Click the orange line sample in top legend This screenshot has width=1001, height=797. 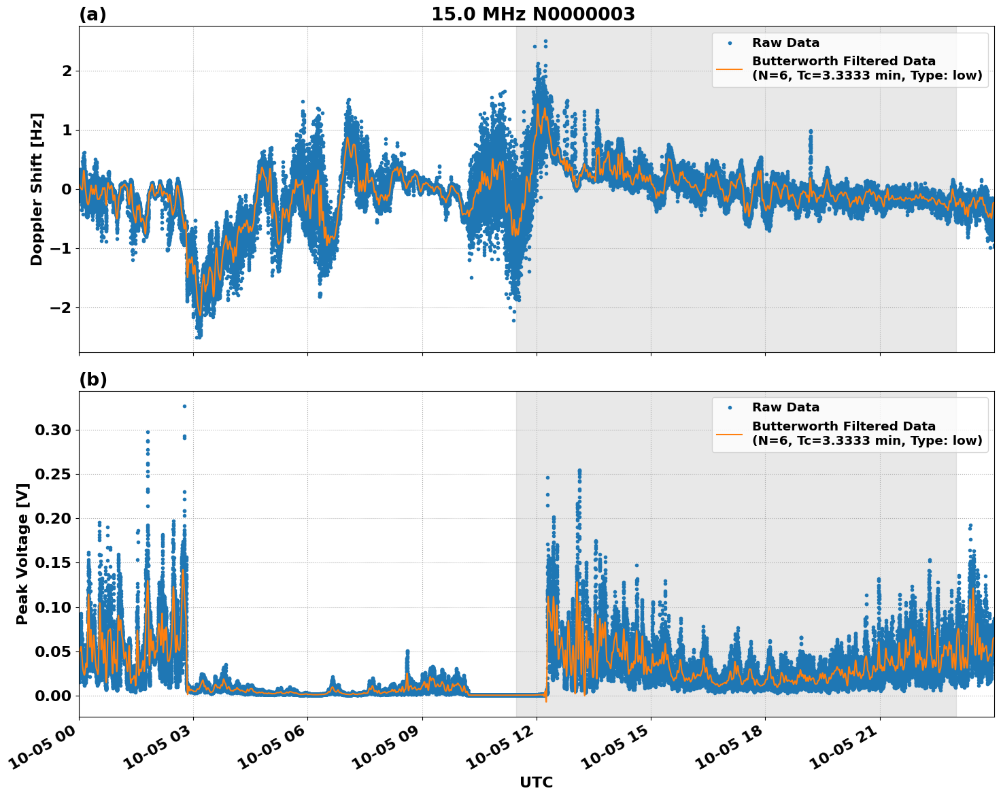click(730, 68)
